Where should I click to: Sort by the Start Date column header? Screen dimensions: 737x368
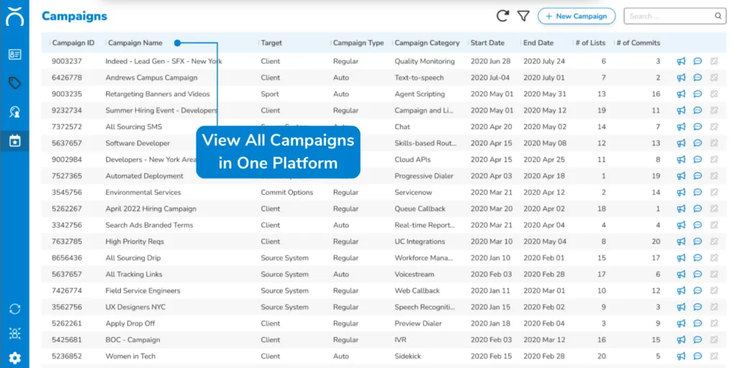(x=487, y=43)
